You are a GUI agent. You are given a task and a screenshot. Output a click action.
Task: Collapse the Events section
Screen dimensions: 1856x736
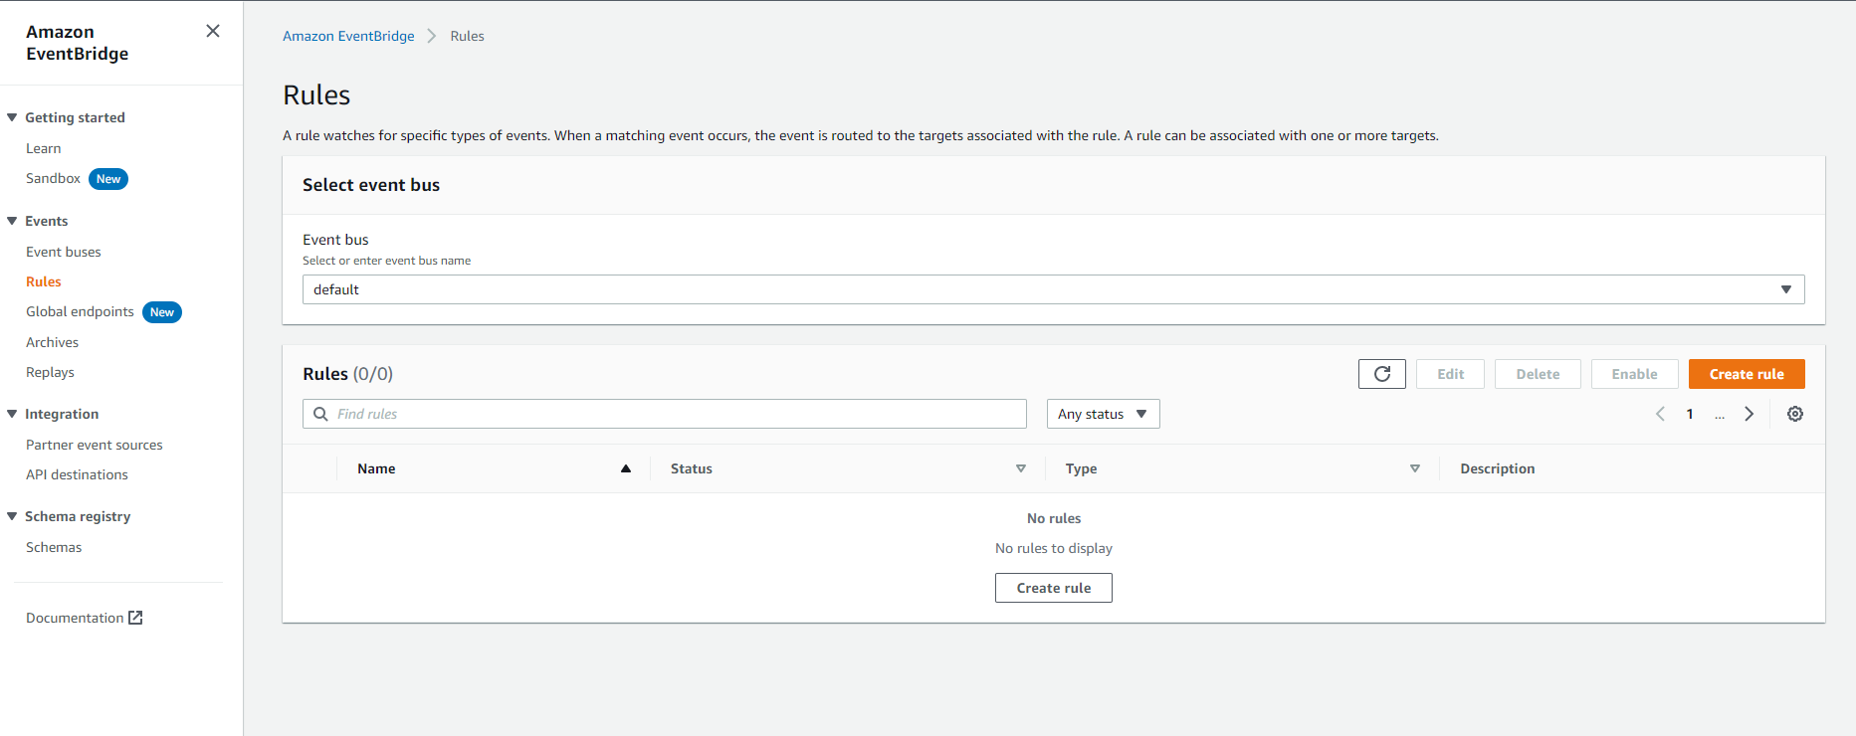12,221
